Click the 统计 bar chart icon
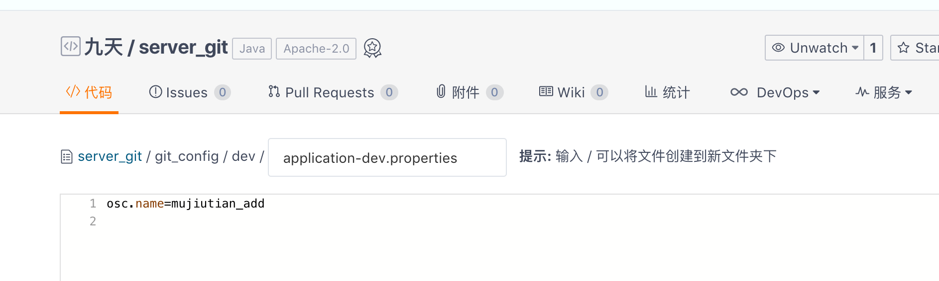Image resolution: width=939 pixels, height=281 pixels. click(651, 92)
